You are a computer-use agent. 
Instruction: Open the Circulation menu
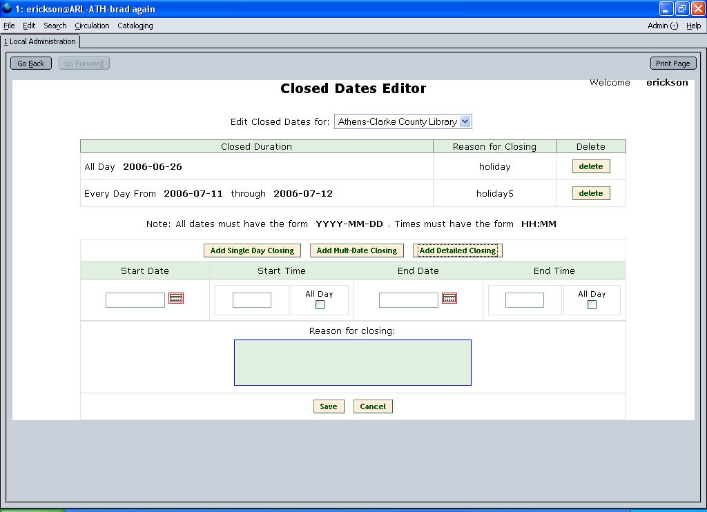[92, 26]
